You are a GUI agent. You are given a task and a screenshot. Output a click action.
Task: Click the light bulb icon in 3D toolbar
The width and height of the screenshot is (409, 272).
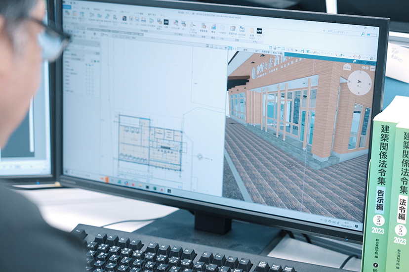[x=336, y=54]
